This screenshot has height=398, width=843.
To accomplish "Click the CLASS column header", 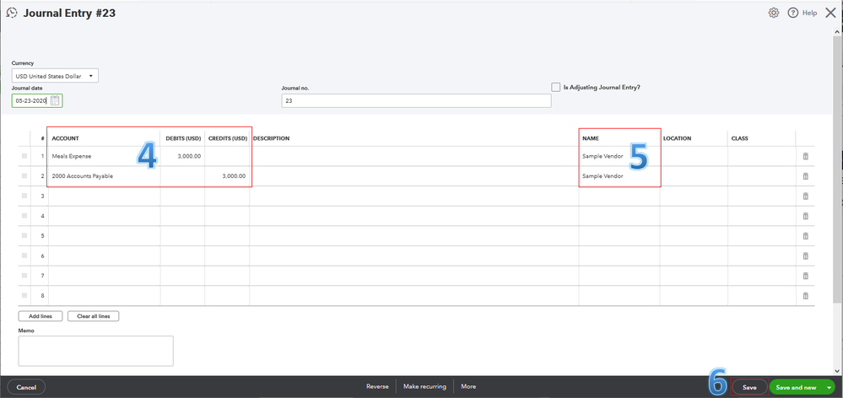I will point(740,138).
